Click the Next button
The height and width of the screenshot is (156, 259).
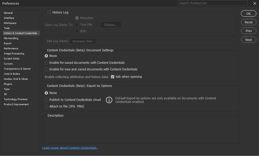click(x=249, y=40)
